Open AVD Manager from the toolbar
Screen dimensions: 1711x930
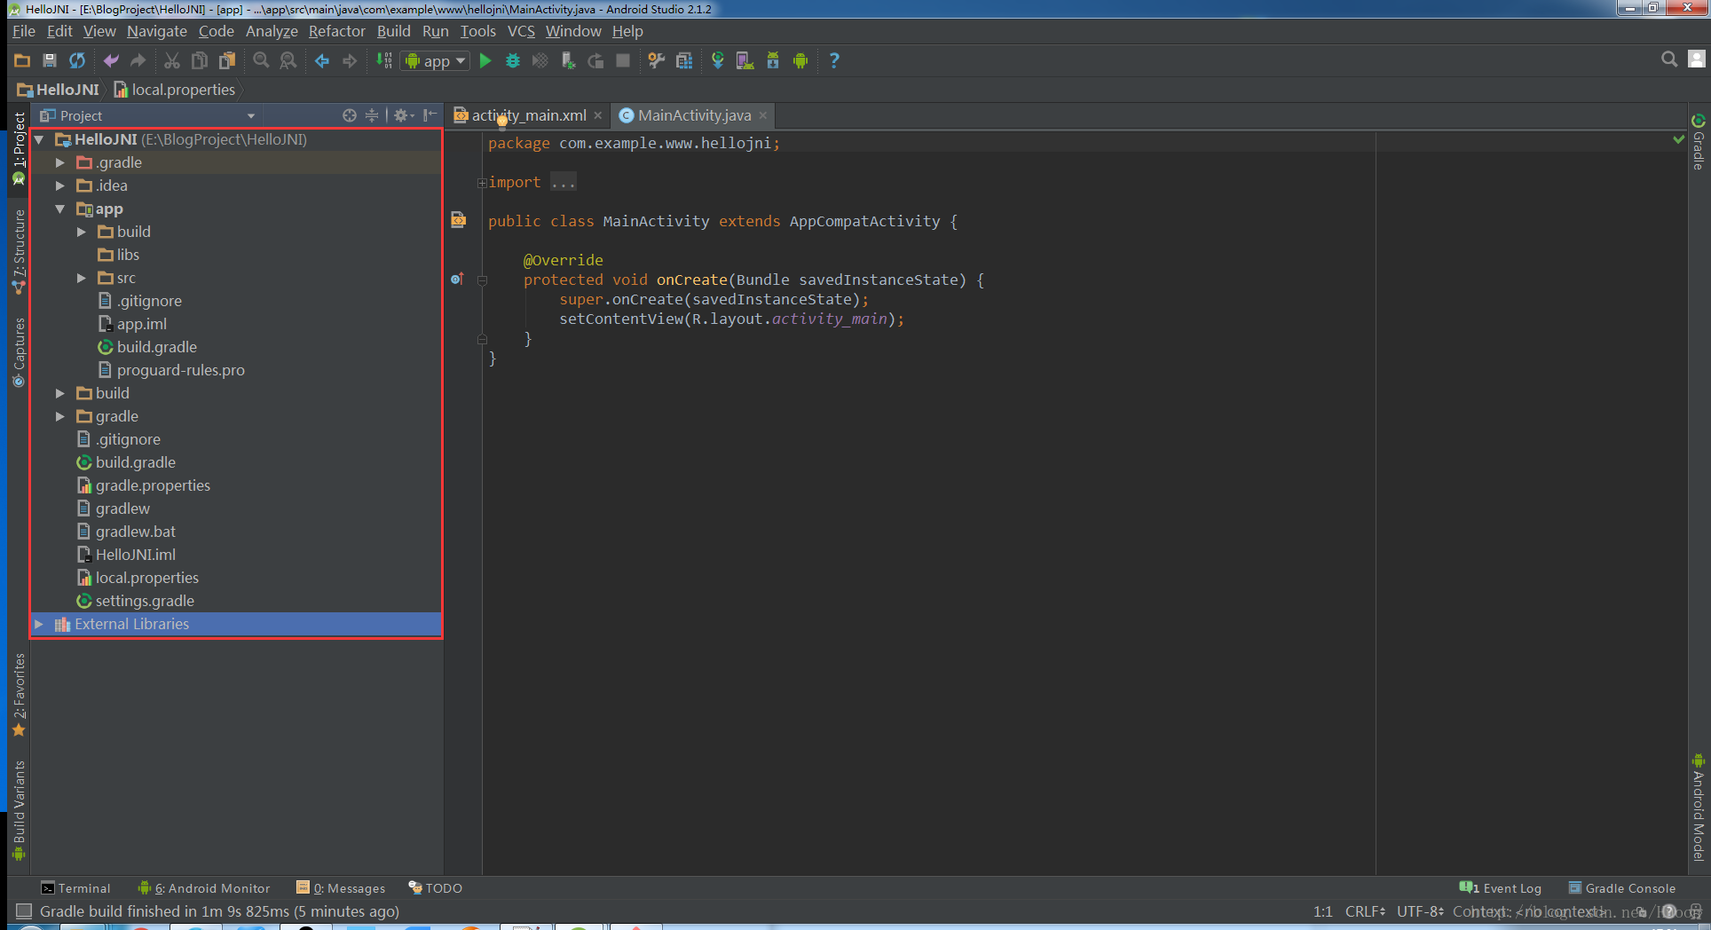[x=745, y=60]
